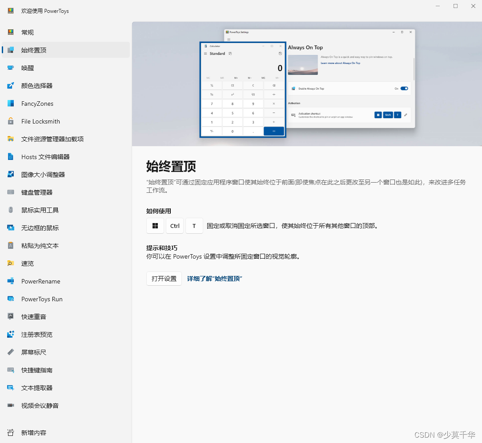Go to the FancyZones sidebar entry
This screenshot has height=443, width=482.
click(x=66, y=103)
